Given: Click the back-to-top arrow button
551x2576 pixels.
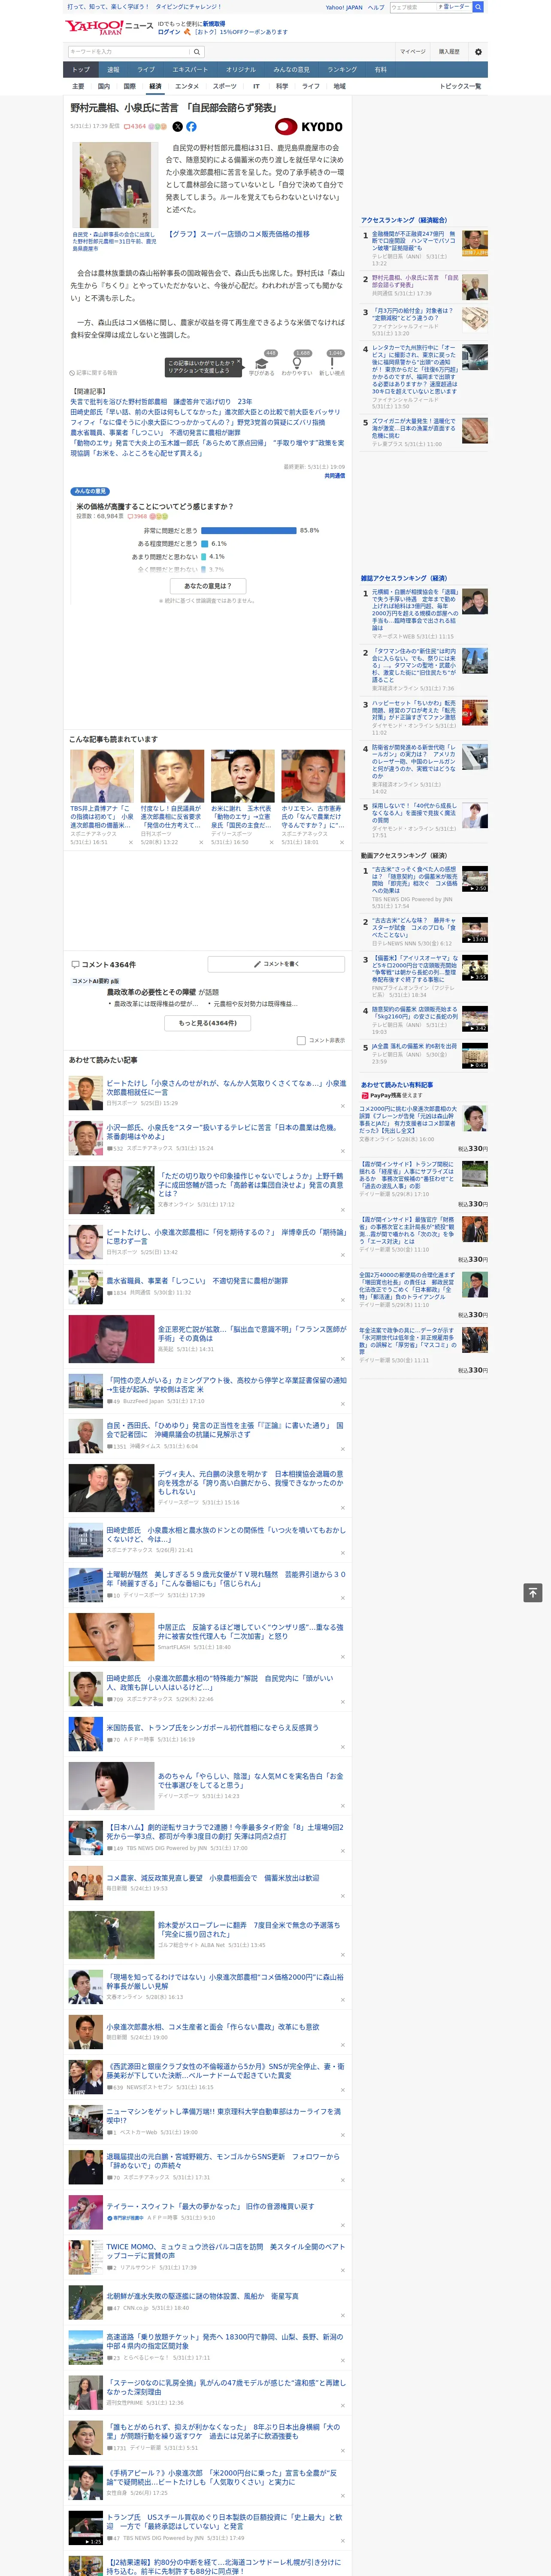Looking at the screenshot, I should (533, 1592).
